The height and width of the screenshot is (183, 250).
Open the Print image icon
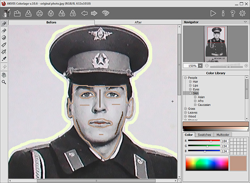pos(40,13)
